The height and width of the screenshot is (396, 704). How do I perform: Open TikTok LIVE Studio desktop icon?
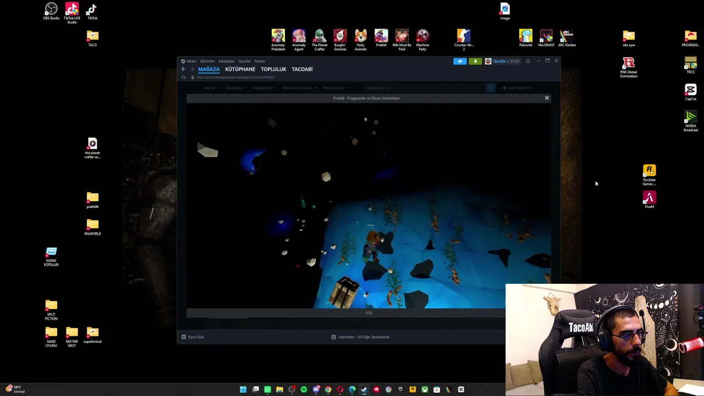tap(71, 13)
